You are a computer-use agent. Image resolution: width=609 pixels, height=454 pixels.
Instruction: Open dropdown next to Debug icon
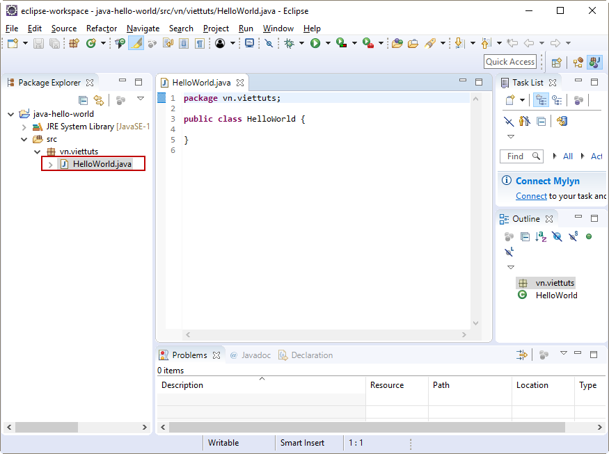tap(301, 43)
